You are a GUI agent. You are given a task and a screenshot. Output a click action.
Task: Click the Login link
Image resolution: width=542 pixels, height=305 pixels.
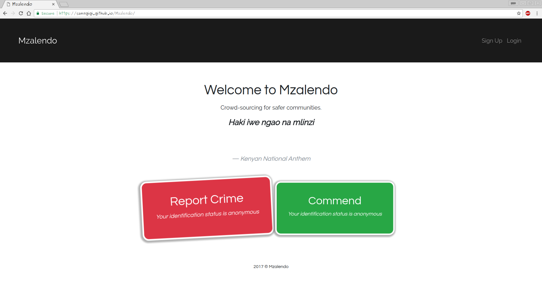(x=514, y=41)
